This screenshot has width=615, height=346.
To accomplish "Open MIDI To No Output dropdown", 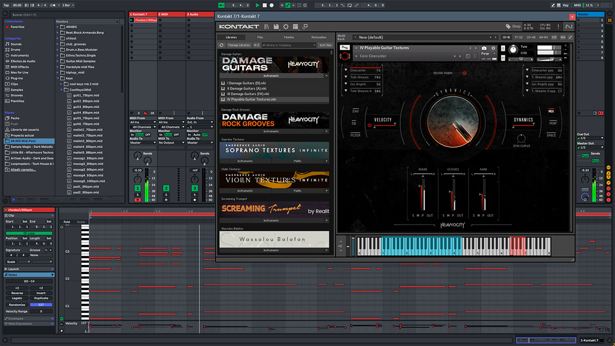I will pyautogui.click(x=172, y=143).
